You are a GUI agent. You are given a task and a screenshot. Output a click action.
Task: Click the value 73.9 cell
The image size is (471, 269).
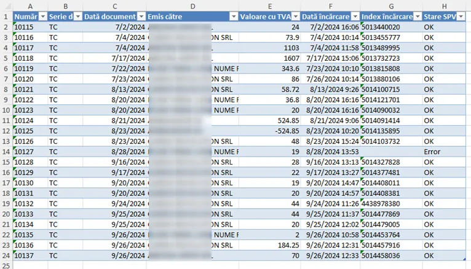point(270,37)
